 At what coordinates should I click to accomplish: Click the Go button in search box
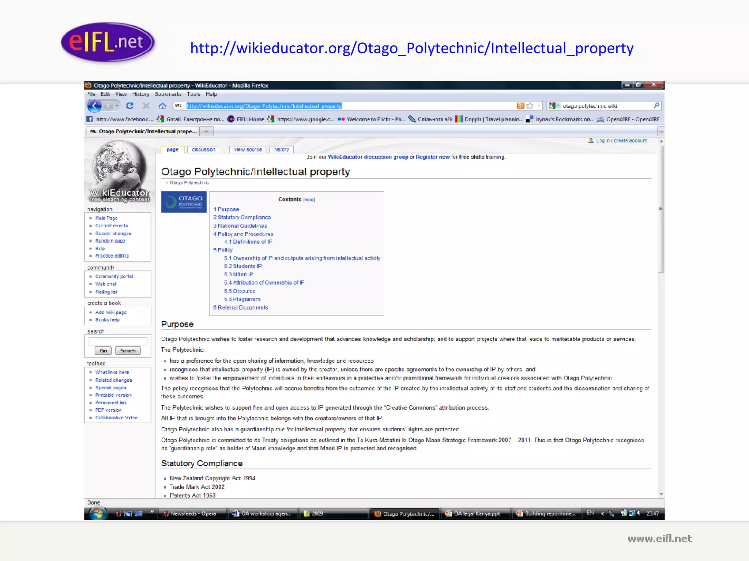pyautogui.click(x=103, y=351)
